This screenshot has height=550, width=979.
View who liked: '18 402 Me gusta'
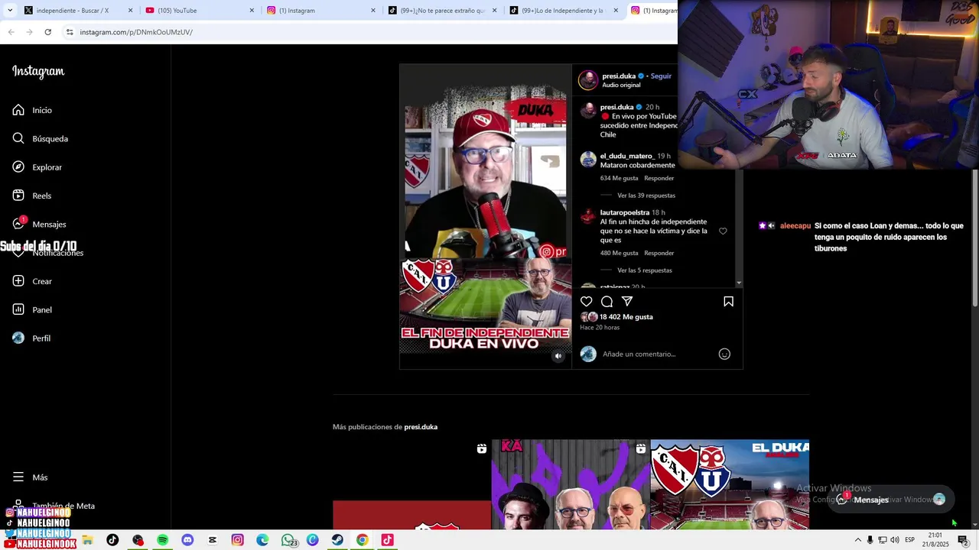tap(626, 317)
